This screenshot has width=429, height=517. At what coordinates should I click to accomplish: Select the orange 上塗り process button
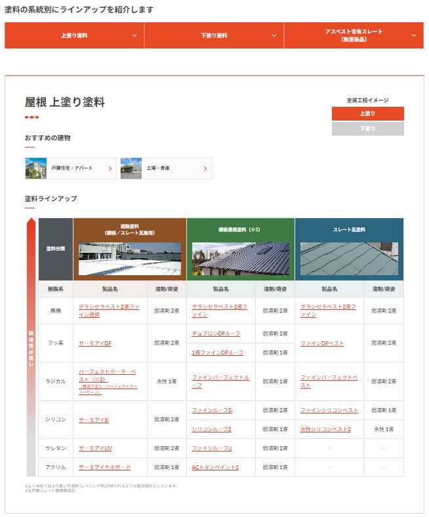coord(367,114)
